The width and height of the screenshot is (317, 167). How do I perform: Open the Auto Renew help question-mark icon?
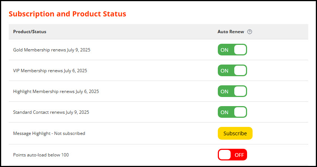point(250,32)
